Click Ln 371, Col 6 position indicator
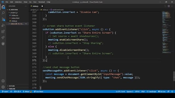 click(120, 91)
